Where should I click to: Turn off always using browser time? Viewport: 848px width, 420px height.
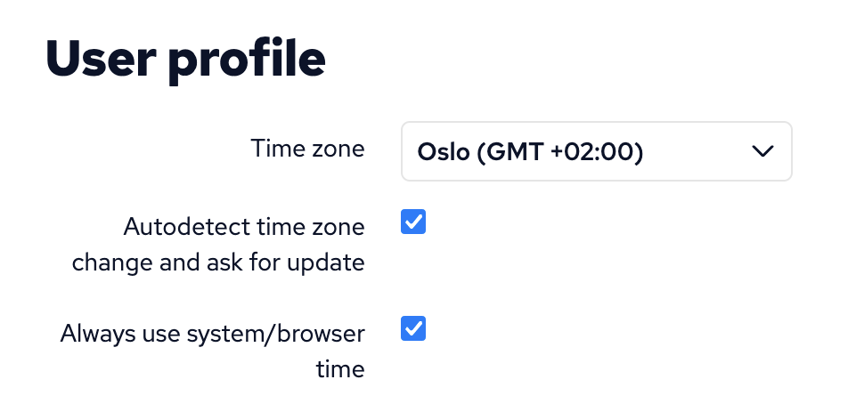[x=413, y=328]
